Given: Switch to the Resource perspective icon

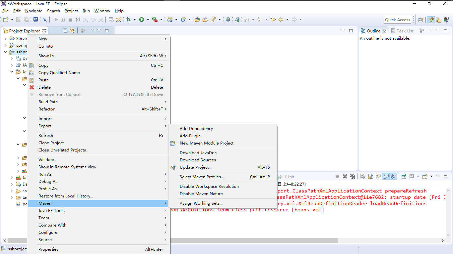Looking at the screenshot, I should [x=438, y=20].
